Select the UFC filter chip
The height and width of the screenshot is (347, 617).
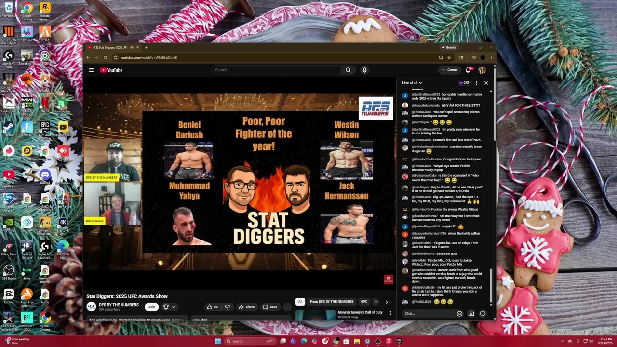point(364,302)
